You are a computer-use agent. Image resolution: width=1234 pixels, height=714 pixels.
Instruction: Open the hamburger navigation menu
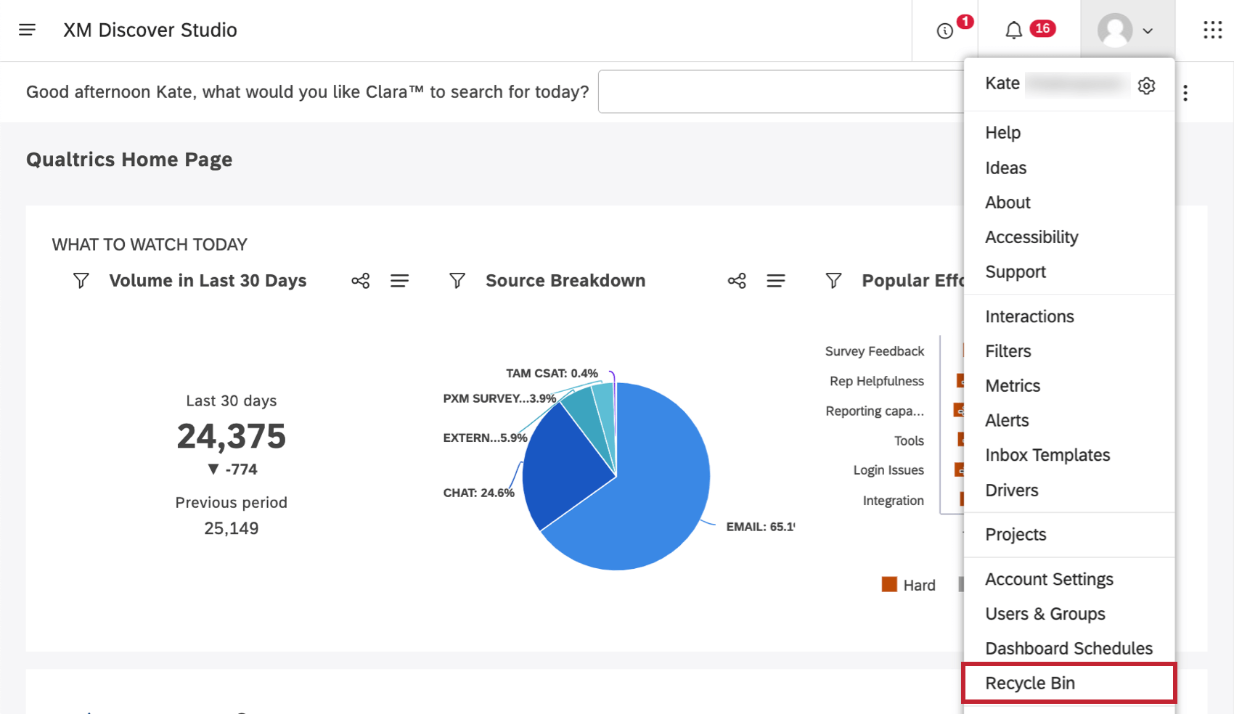click(27, 30)
